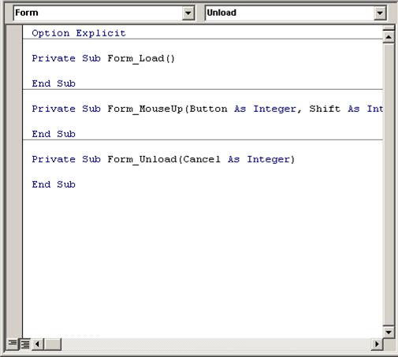The height and width of the screenshot is (357, 398).
Task: Click the vertical scrollbar down arrow
Action: 389,332
